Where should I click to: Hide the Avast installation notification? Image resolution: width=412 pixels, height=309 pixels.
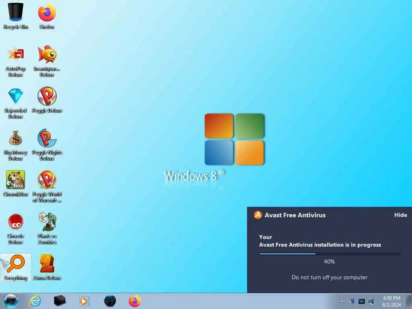[400, 215]
